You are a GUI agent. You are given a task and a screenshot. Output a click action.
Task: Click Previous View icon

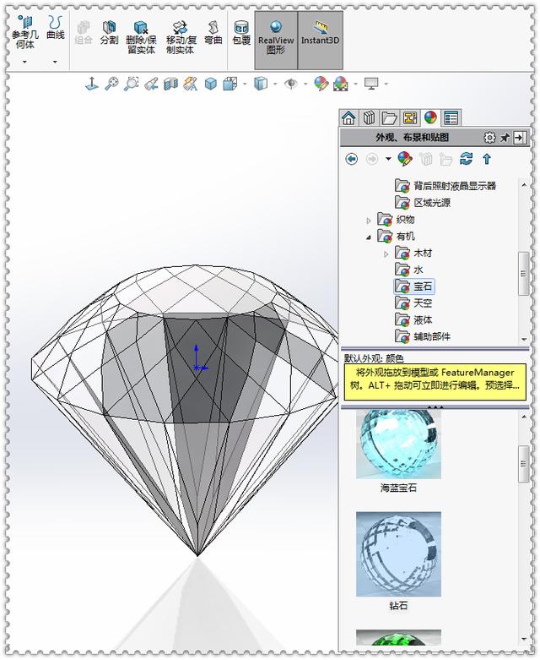[151, 84]
